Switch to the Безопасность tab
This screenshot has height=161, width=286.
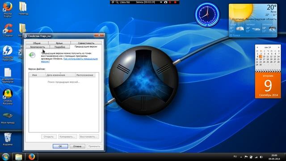coord(38,47)
